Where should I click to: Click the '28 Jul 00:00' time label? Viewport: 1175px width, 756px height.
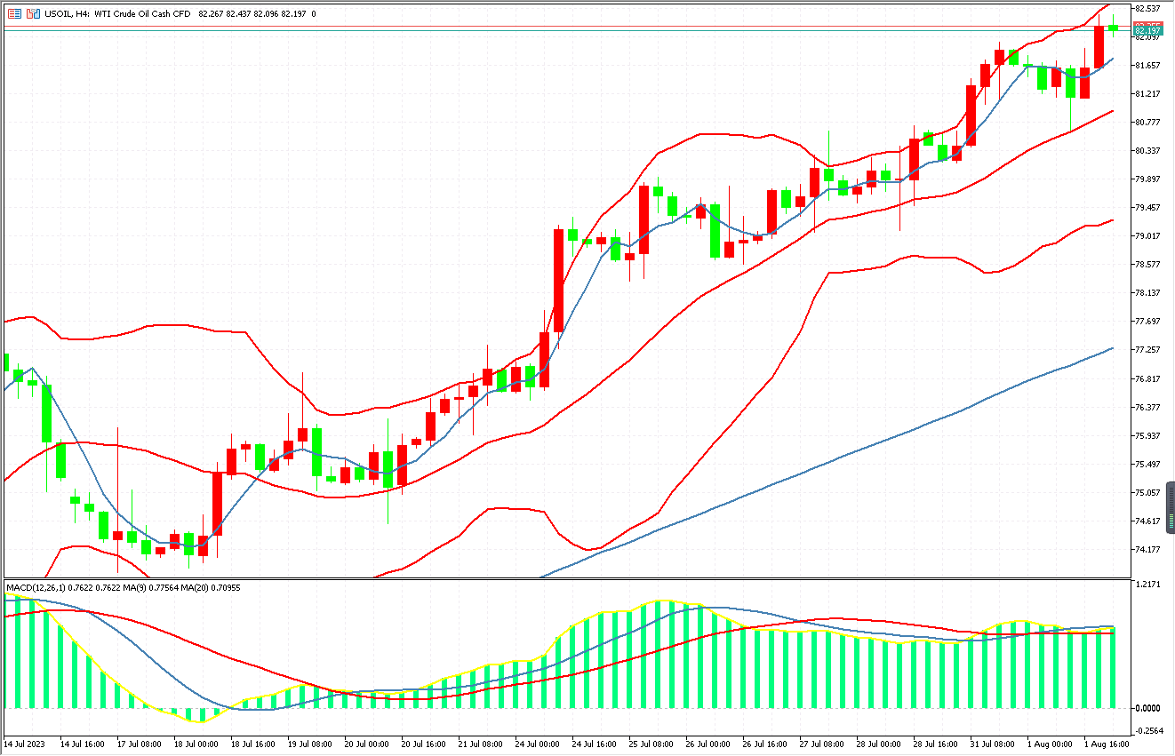click(x=879, y=744)
